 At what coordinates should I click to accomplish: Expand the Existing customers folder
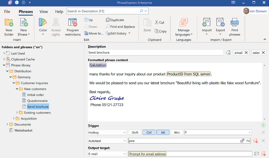coord(17,113)
